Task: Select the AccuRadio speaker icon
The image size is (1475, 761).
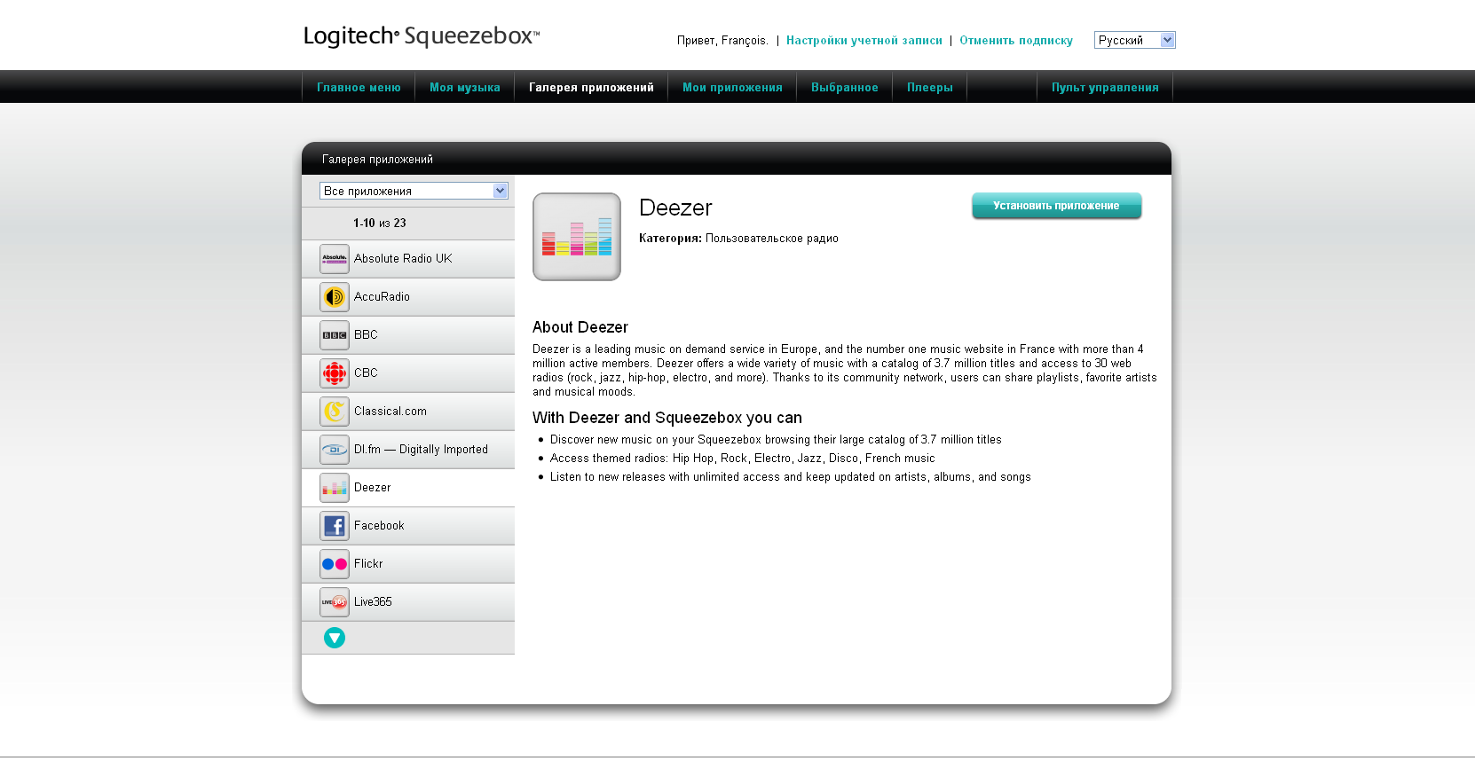Action: tap(335, 297)
